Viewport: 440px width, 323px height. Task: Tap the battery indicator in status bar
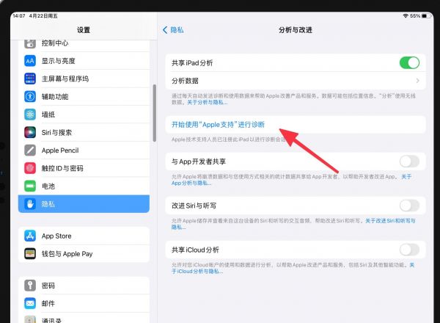(426, 15)
